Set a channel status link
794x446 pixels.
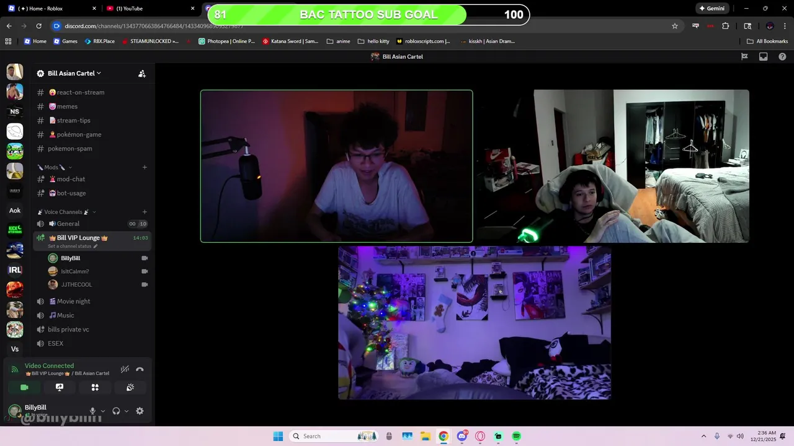(x=73, y=246)
